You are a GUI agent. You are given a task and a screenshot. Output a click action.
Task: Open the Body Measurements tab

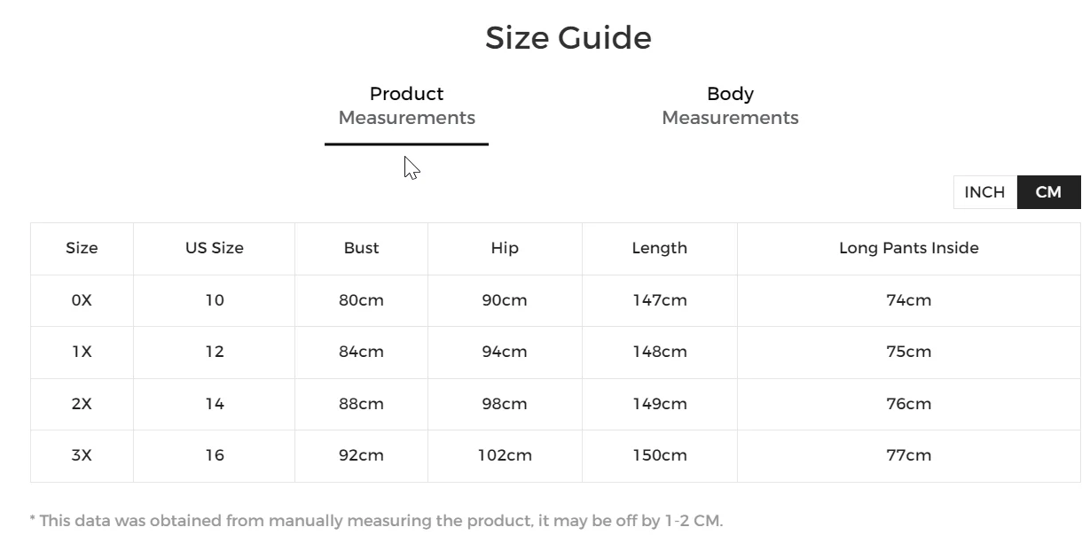tap(730, 106)
